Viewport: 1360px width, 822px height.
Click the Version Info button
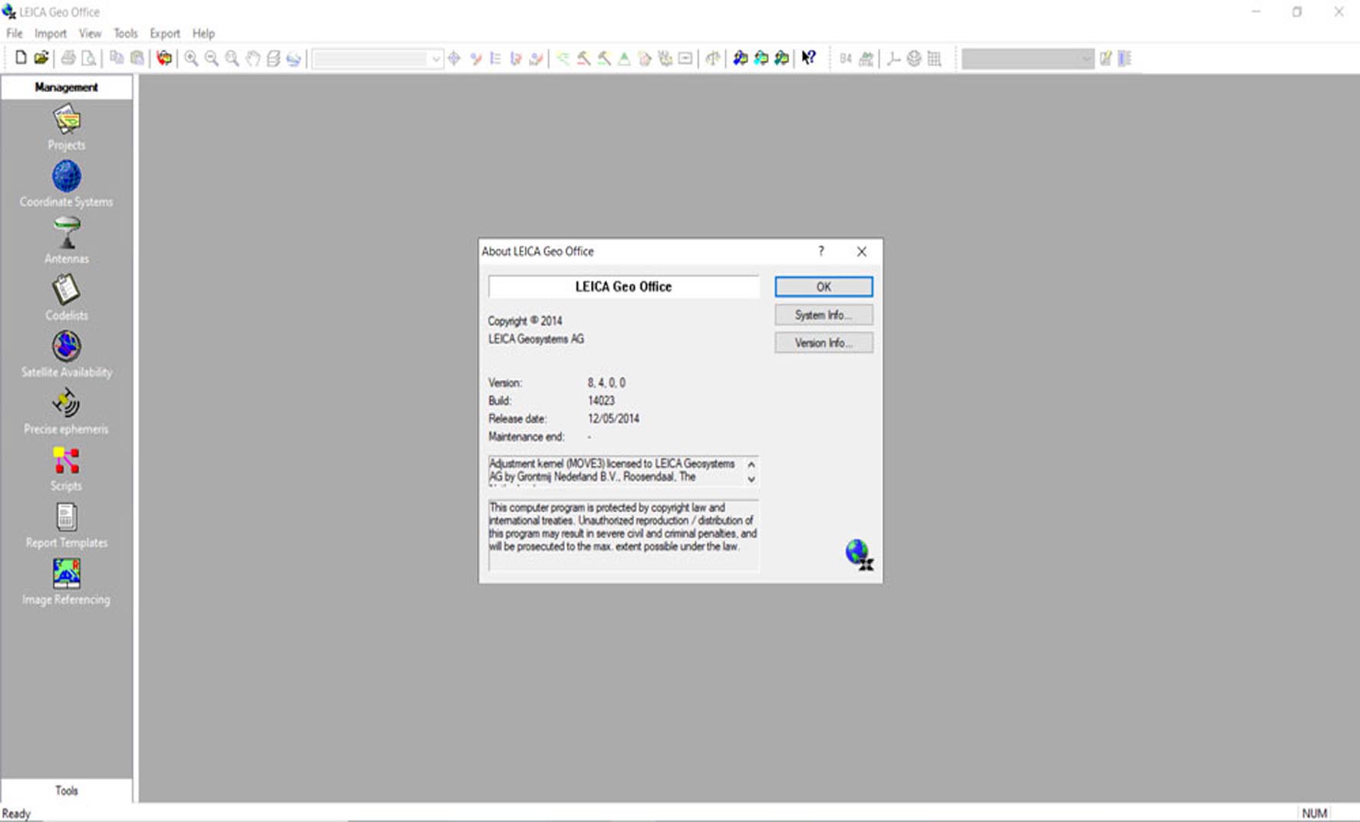[823, 343]
